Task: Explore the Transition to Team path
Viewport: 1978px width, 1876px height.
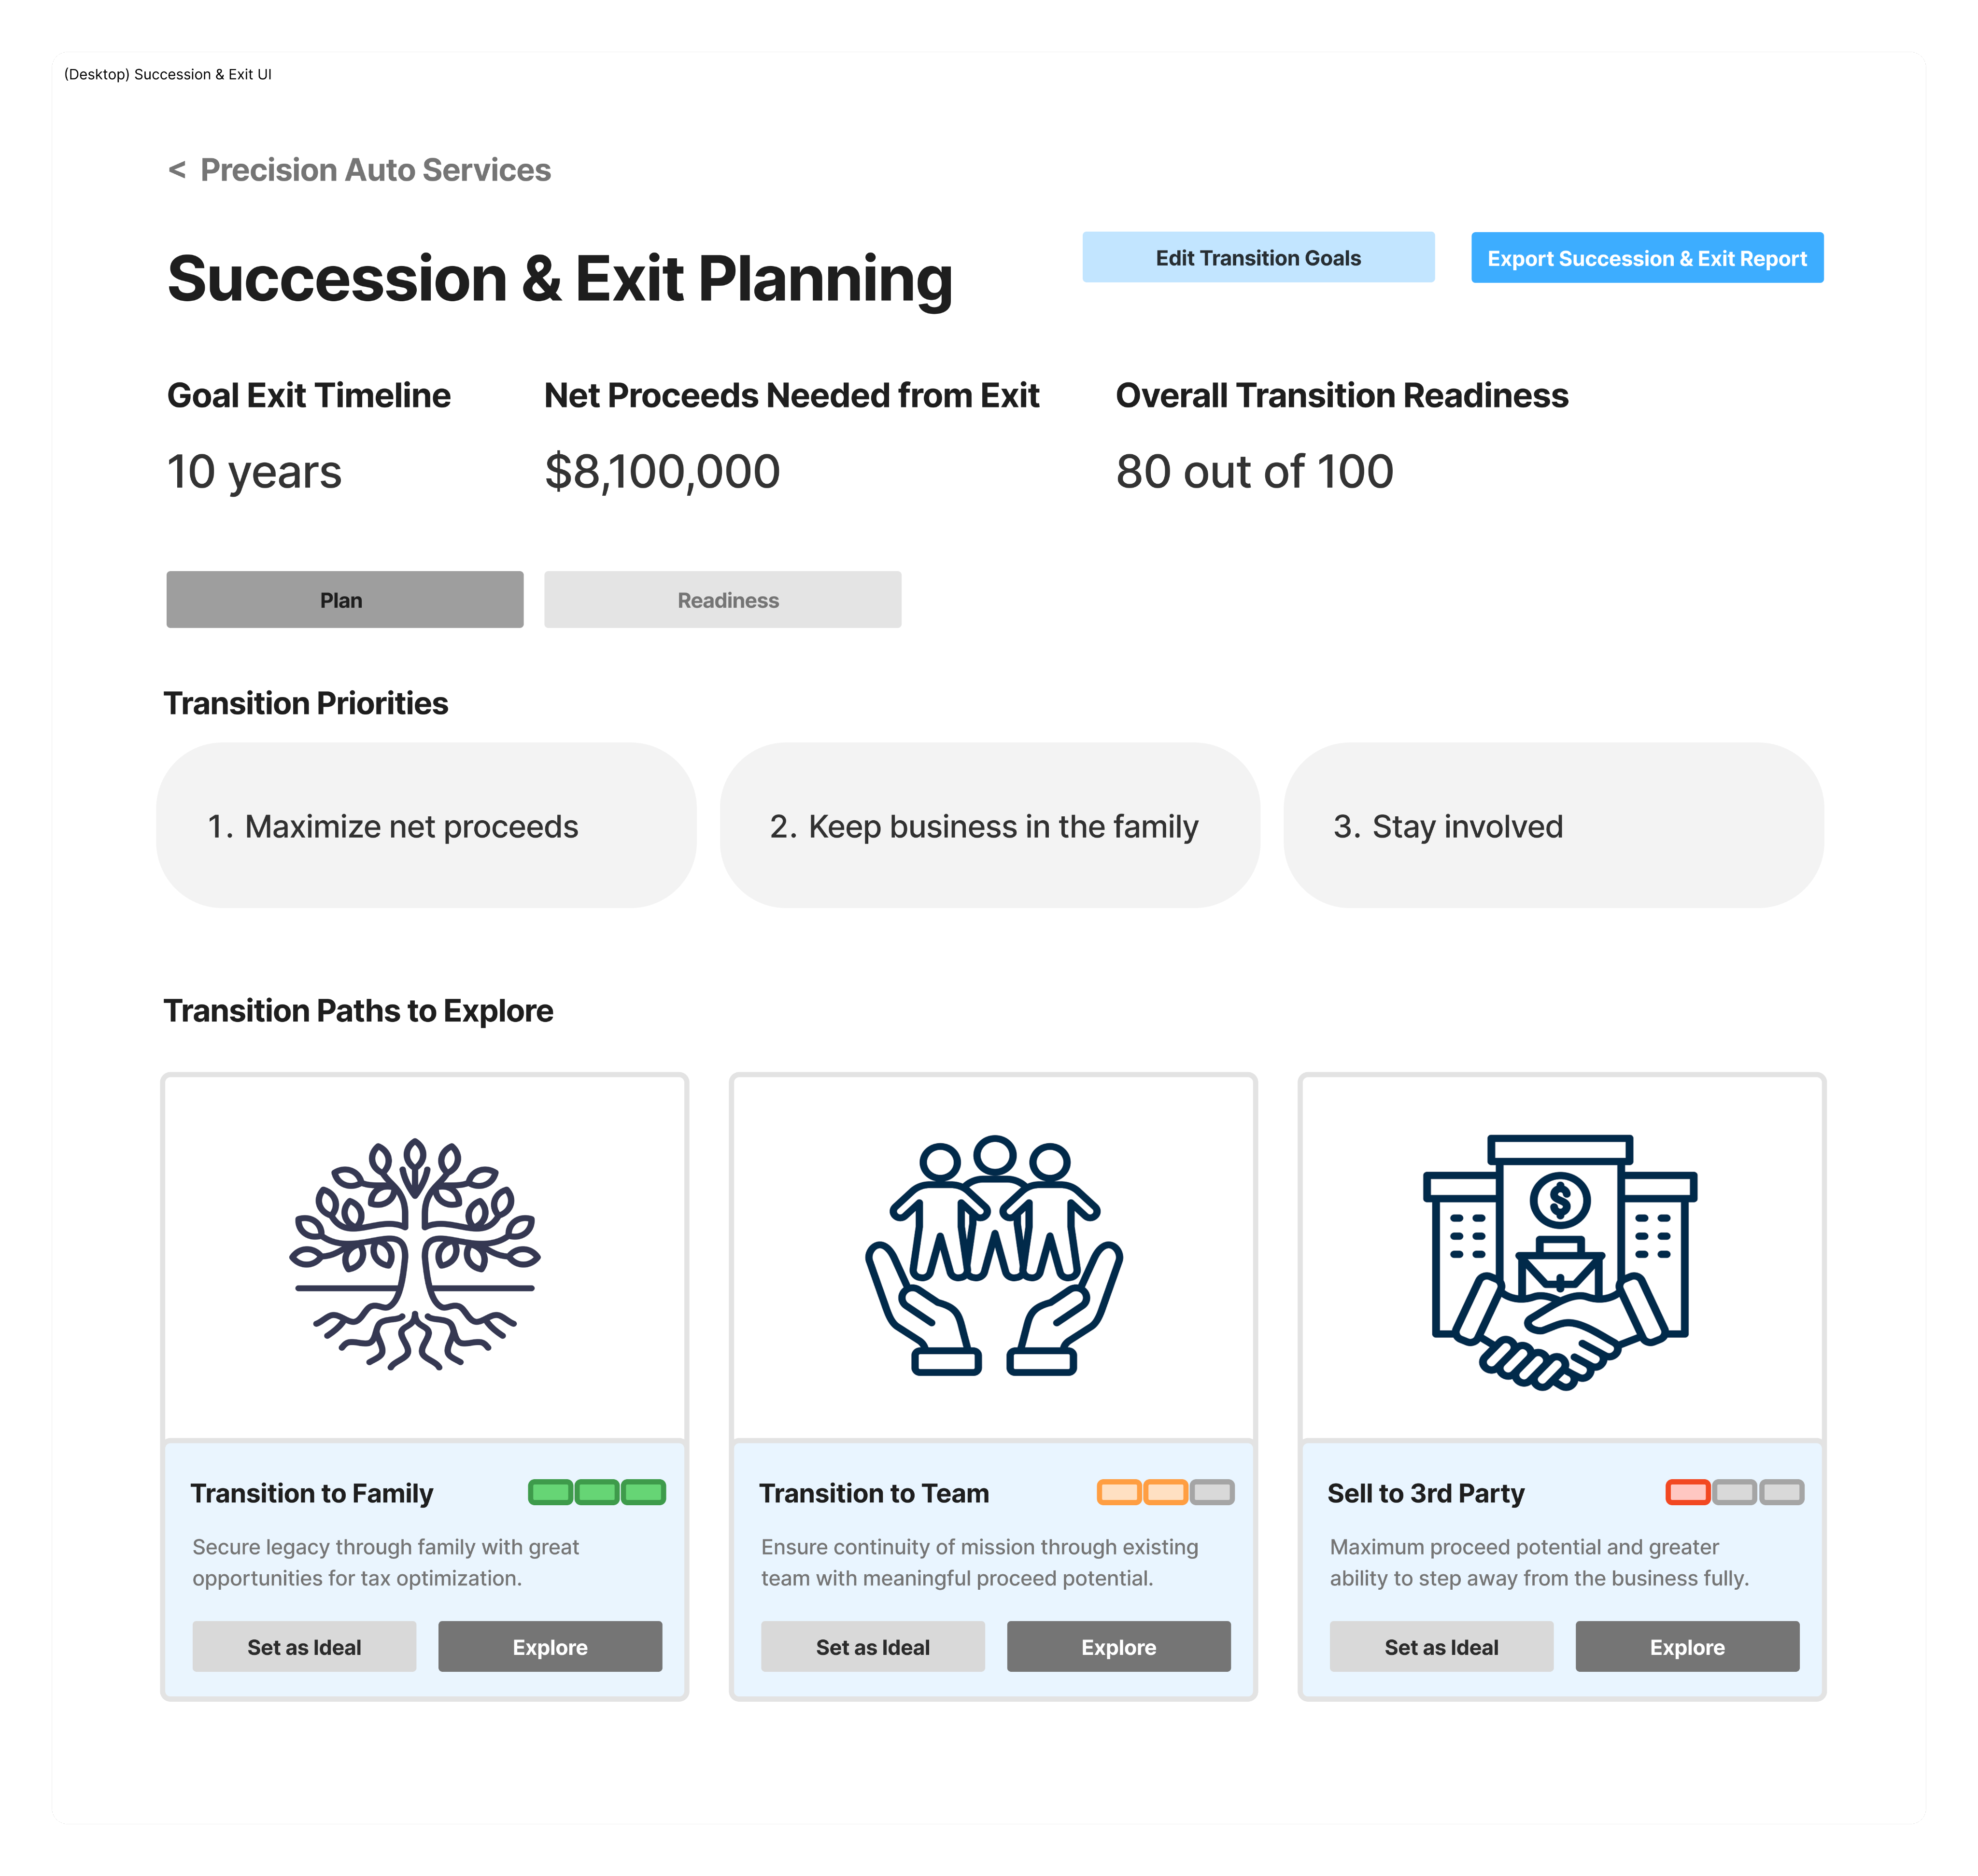Action: tap(1118, 1647)
